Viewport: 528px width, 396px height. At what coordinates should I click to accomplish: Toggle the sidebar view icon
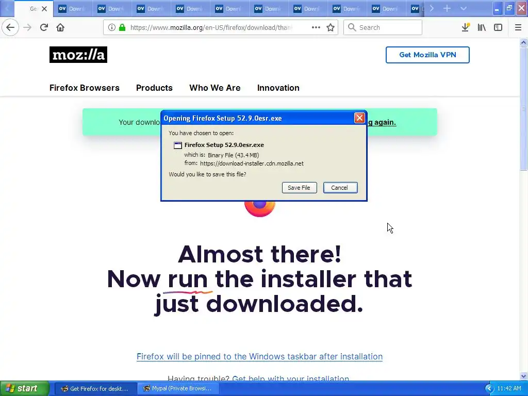(498, 28)
